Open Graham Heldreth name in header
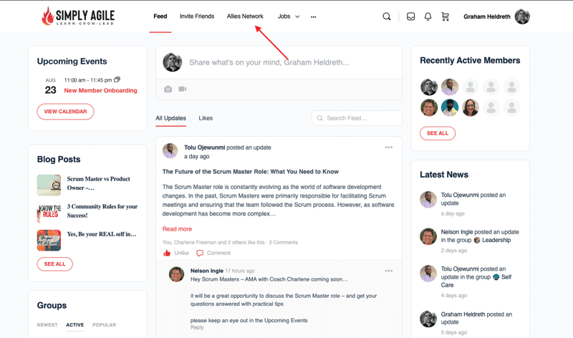Screen dimensions: 573x338 coord(487,16)
